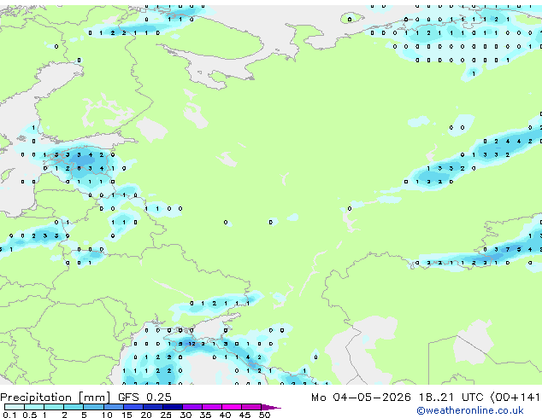
Task: Pick the 0.1–0.5 mm legend swatch
Action: (15, 407)
